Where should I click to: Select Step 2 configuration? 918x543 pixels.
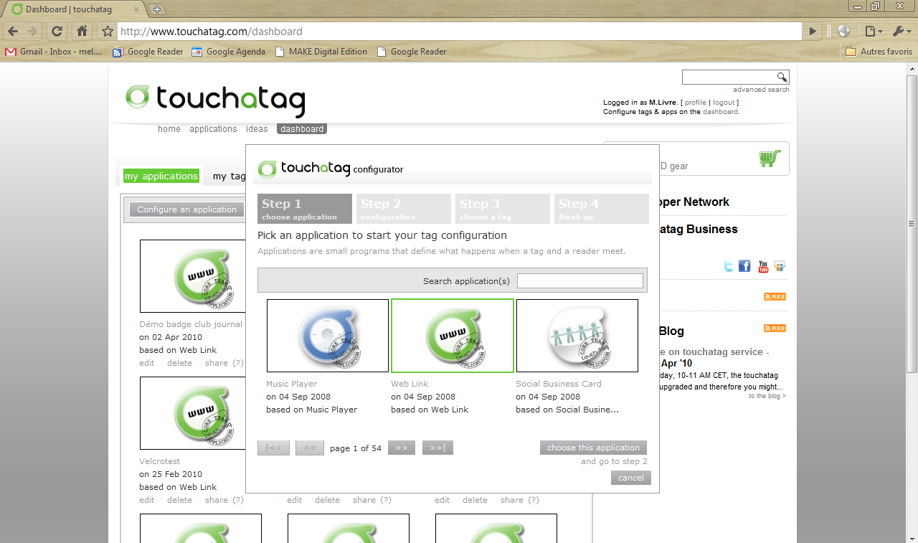(x=404, y=209)
